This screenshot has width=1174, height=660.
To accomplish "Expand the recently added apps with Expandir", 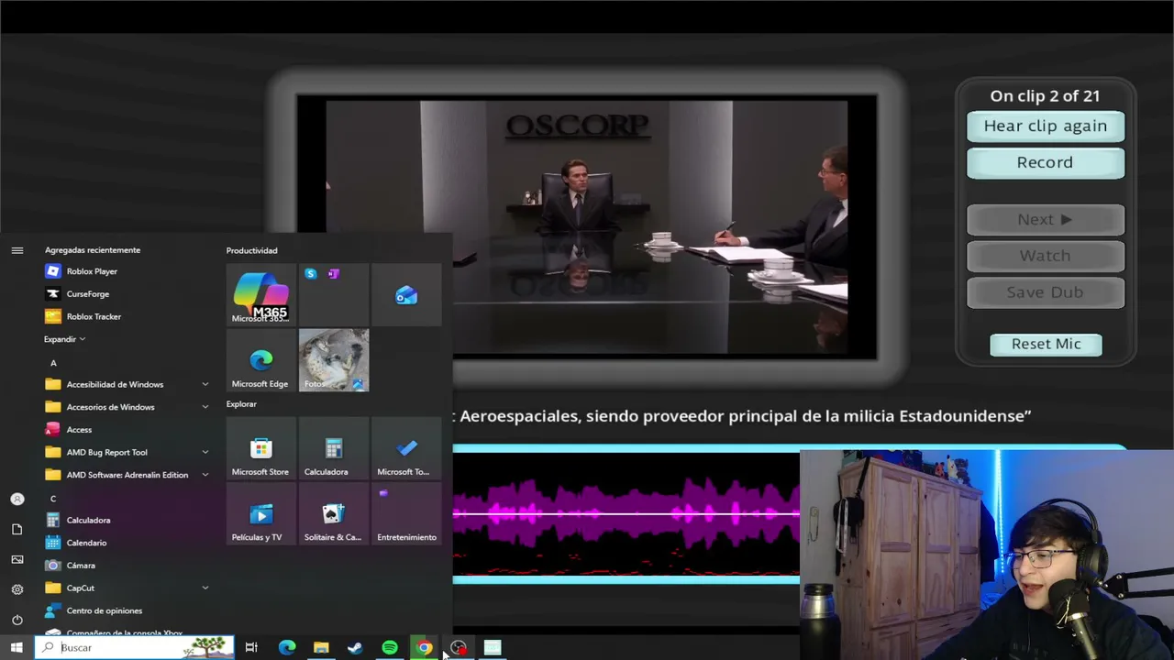I will (64, 339).
